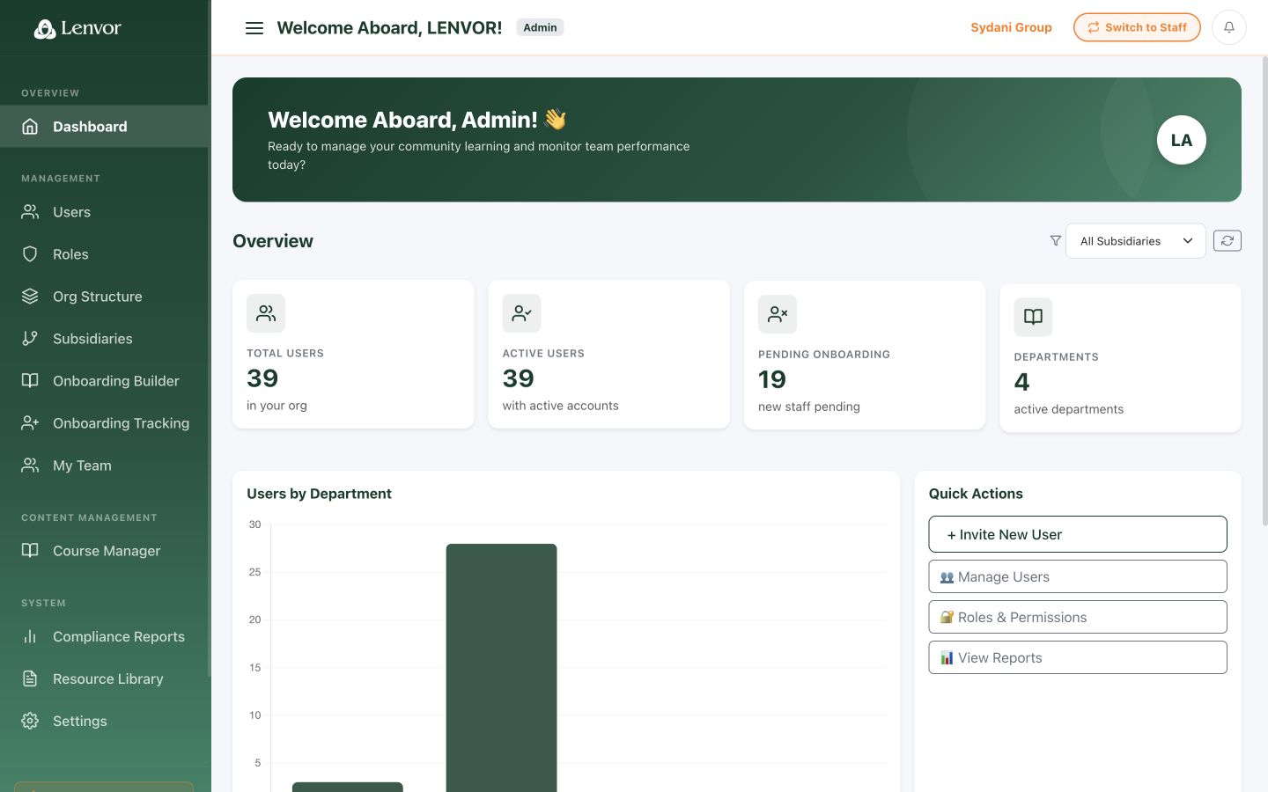The width and height of the screenshot is (1268, 792).
Task: Click the 'with active accounts' caption
Action: pyautogui.click(x=560, y=406)
